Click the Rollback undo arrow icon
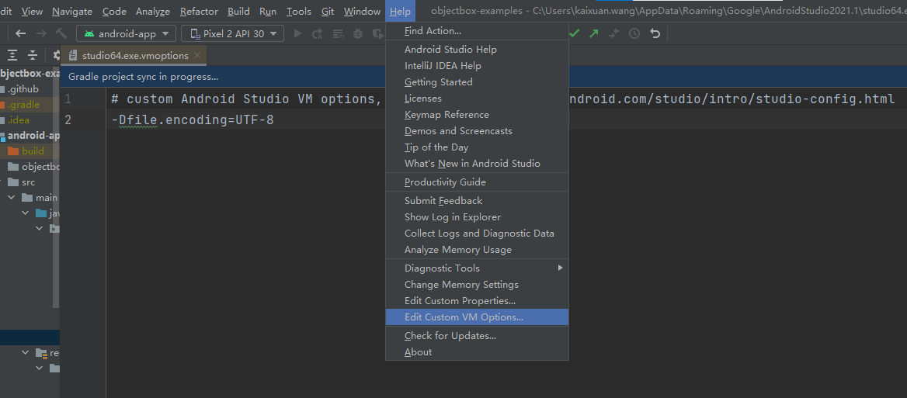907x398 pixels. [655, 33]
